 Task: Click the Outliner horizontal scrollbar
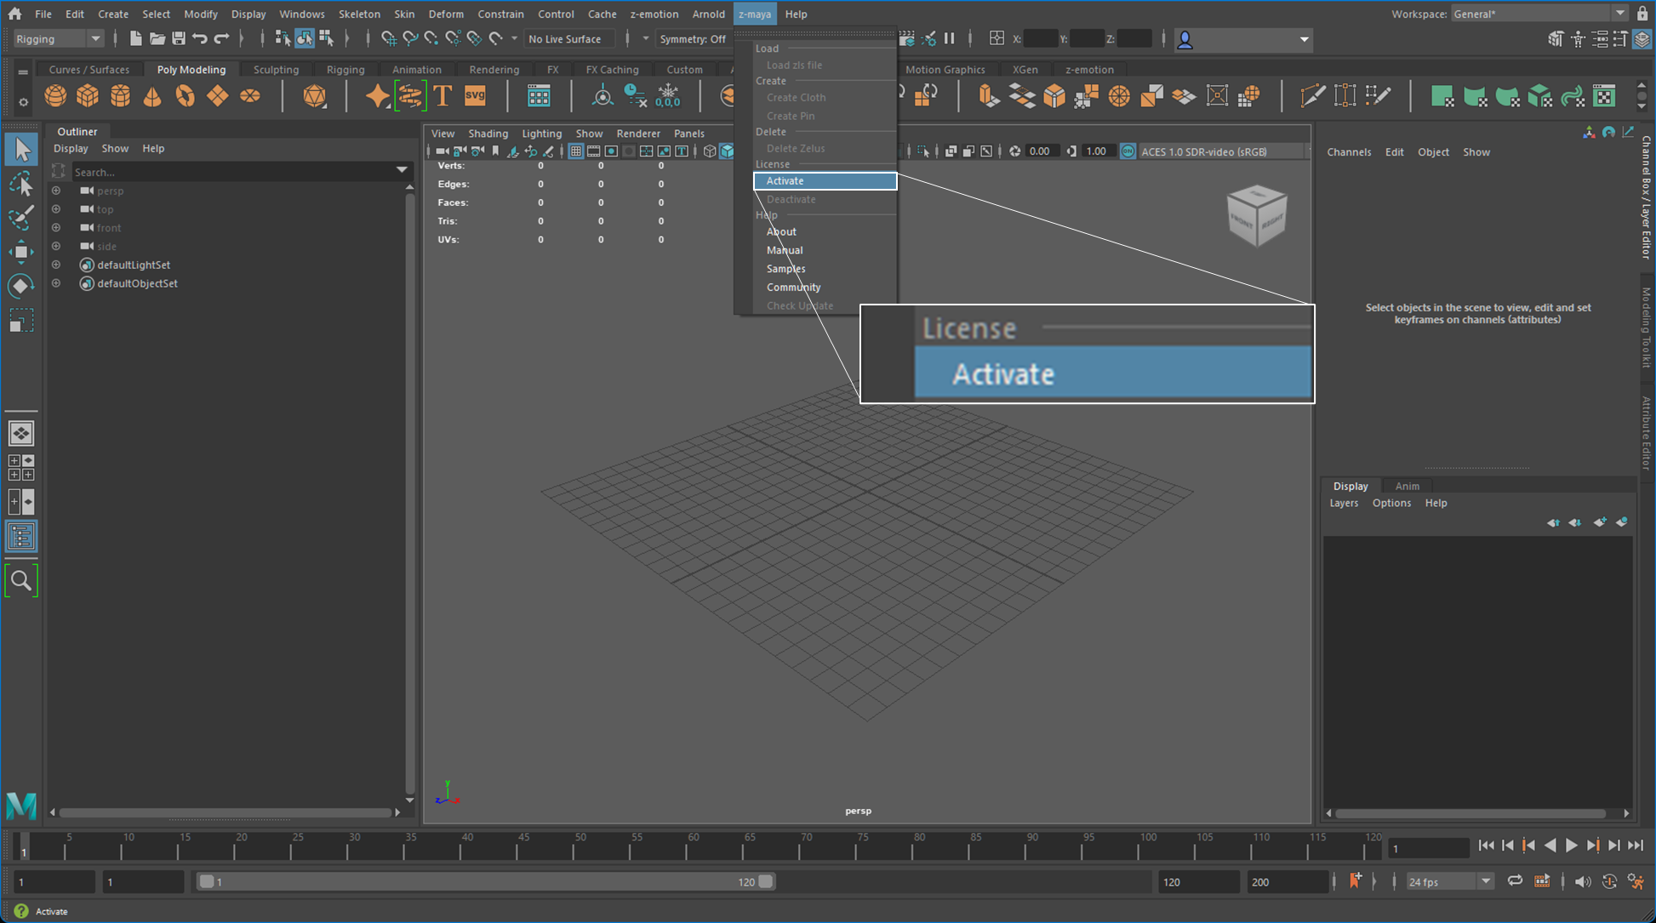click(226, 812)
